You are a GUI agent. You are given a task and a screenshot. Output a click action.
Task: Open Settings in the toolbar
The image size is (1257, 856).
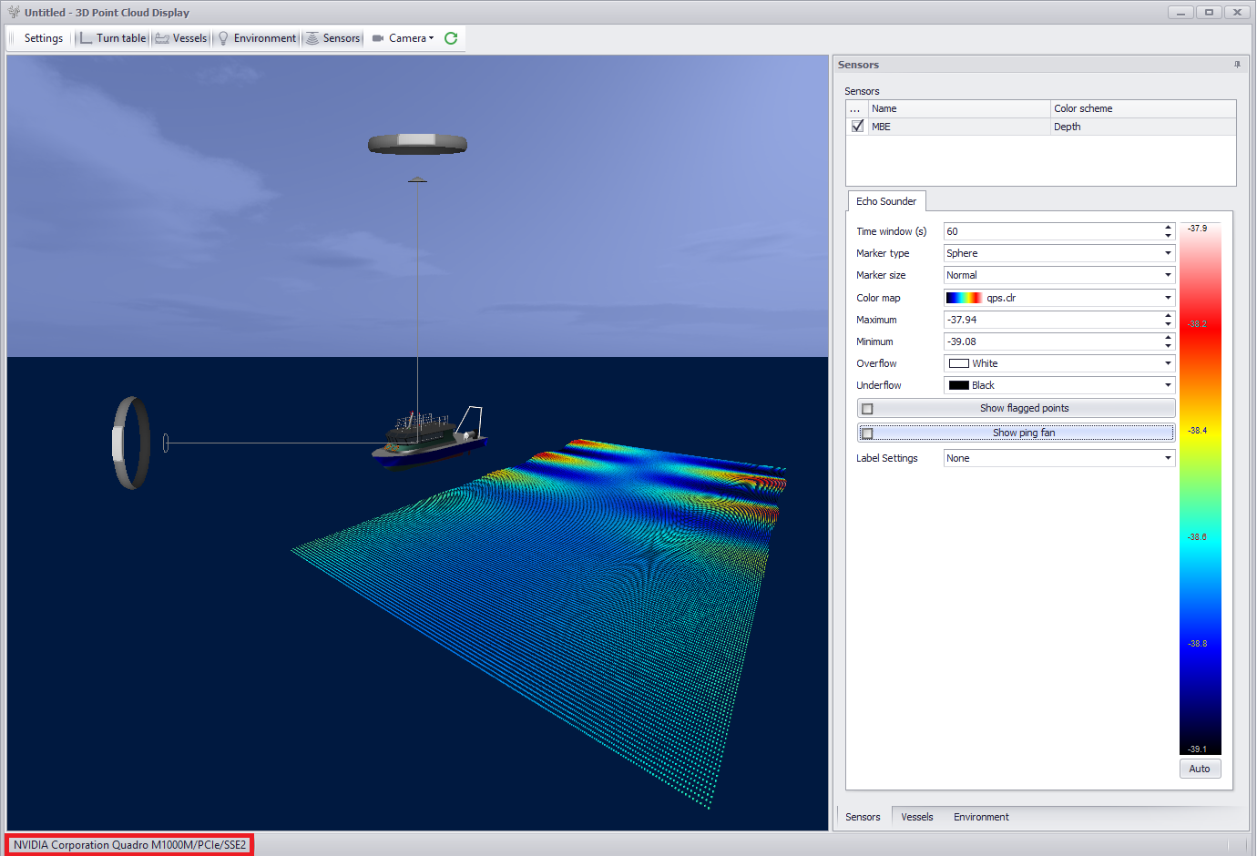coord(43,38)
